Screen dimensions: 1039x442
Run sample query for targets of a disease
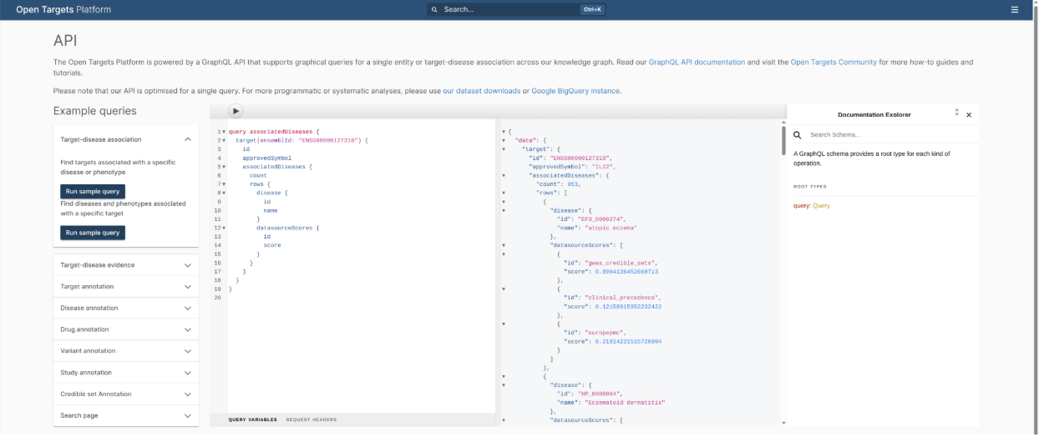[x=93, y=191]
